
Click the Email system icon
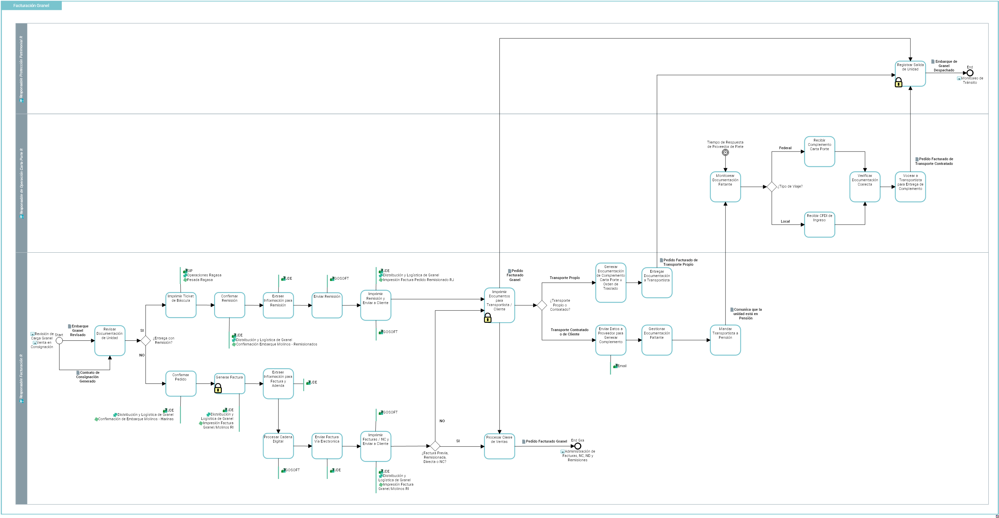pos(615,366)
